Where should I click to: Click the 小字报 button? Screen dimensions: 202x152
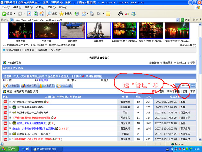[x=64, y=86]
